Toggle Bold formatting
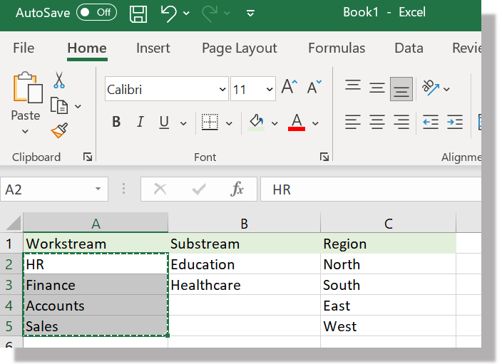This screenshot has width=502, height=364. point(116,123)
